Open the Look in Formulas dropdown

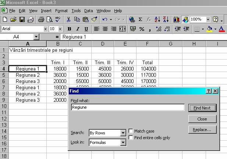point(123,142)
